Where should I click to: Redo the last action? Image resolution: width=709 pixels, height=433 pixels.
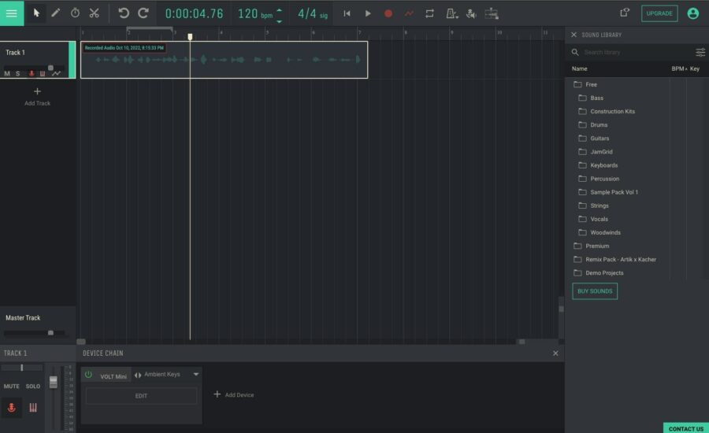coord(143,13)
